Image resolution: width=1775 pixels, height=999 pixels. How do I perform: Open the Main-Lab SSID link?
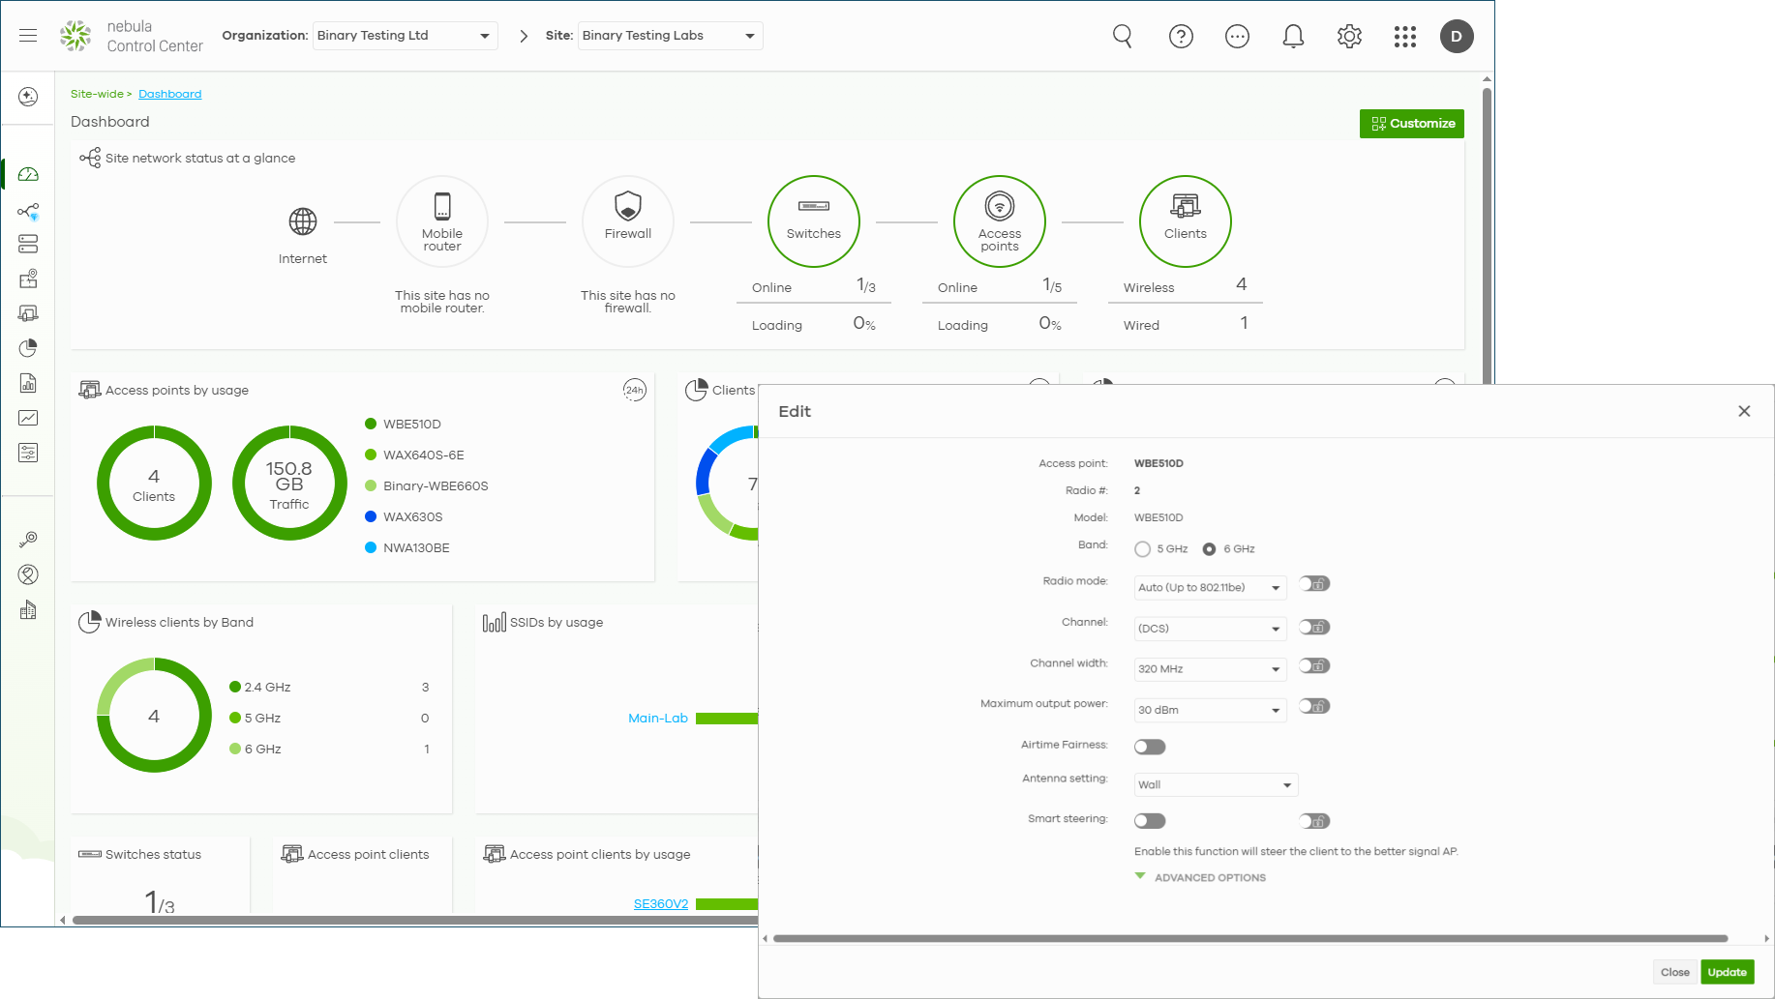[x=658, y=718]
